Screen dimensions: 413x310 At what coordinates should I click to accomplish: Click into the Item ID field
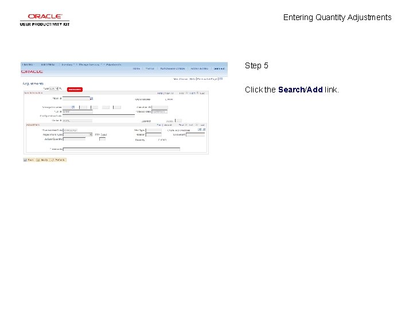coord(76,98)
